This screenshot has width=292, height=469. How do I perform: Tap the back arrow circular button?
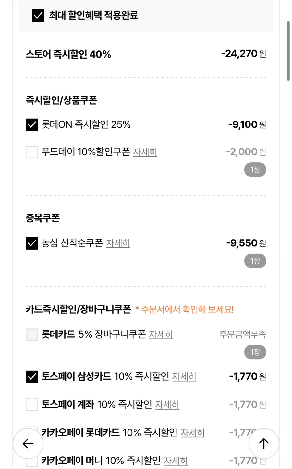28,443
